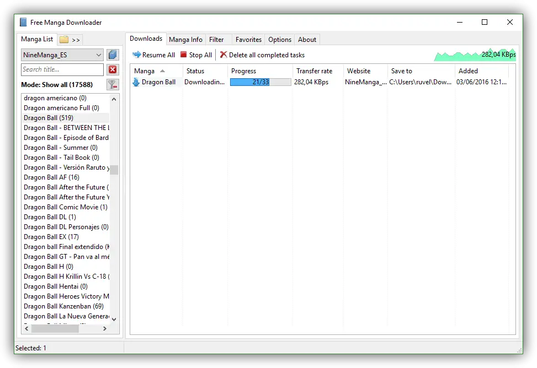537x368 pixels.
Task: Click the horizontal scroll right arrow
Action: point(105,329)
